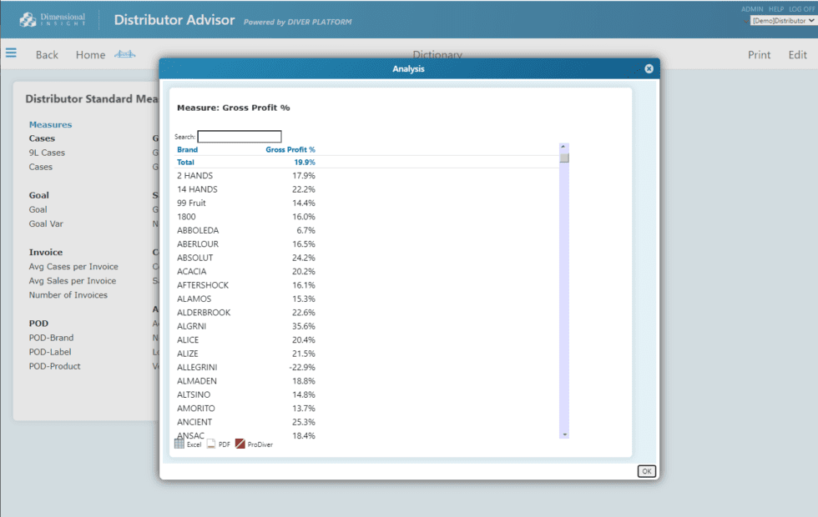Switch to Edit mode

coord(797,54)
